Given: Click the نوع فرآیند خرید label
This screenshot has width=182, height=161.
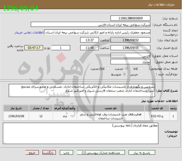Looking at the screenshot, I should pyautogui.click(x=167, y=74).
